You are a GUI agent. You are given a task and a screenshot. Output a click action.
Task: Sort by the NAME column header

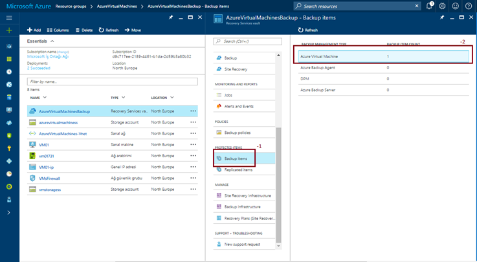coord(38,98)
